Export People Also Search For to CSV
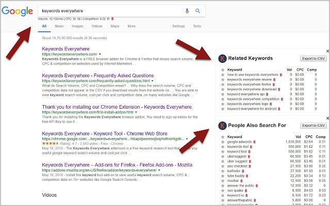Image resolution: width=330 pixels, height=206 pixels. 313,126
